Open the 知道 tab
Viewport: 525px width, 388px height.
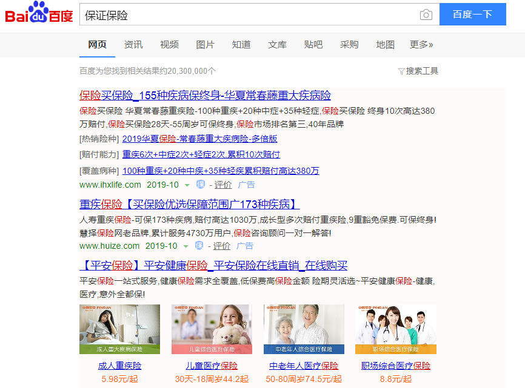pos(241,45)
